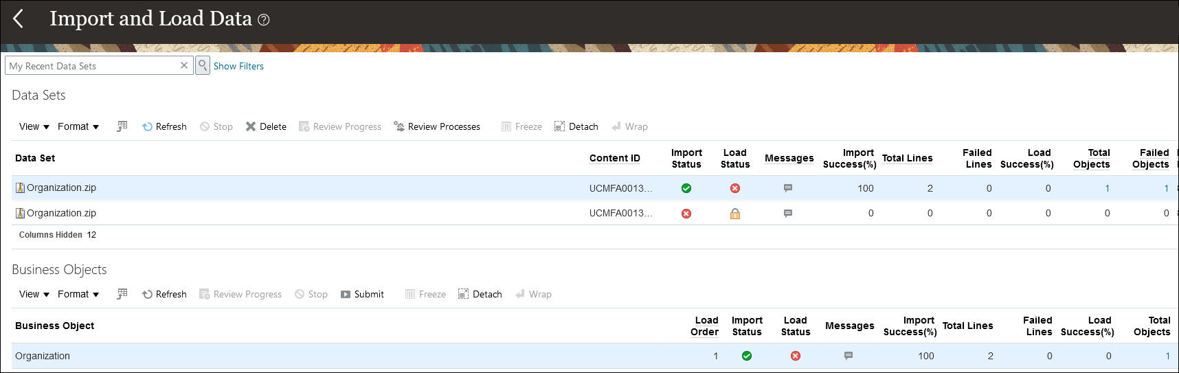Click Stop in Business Objects toolbar
1179x373 pixels.
point(311,294)
